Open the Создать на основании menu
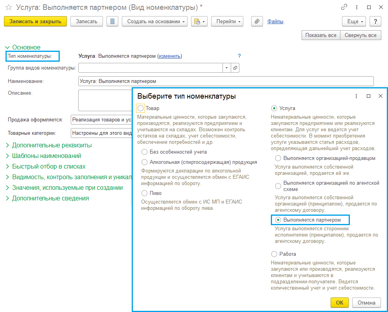Image resolution: width=388 pixels, height=312 pixels. (x=156, y=22)
